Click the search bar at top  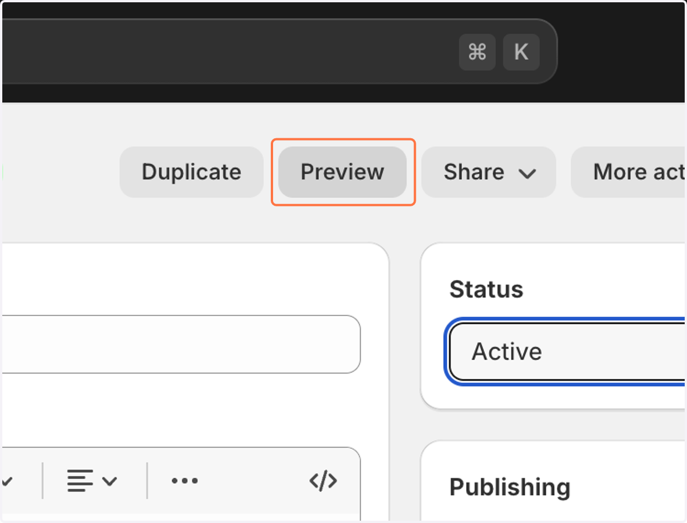click(279, 51)
